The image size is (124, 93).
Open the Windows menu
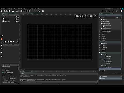click(11, 9)
